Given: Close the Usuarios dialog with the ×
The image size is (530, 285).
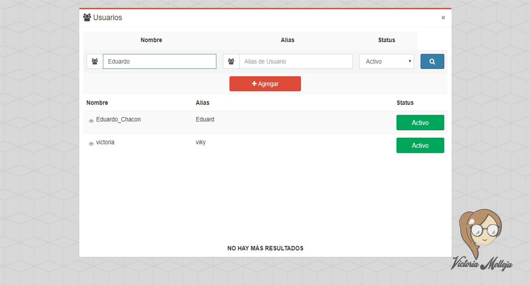Looking at the screenshot, I should pos(443,17).
